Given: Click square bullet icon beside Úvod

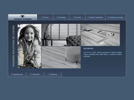Looking at the screenshot, I should tap(43, 17).
